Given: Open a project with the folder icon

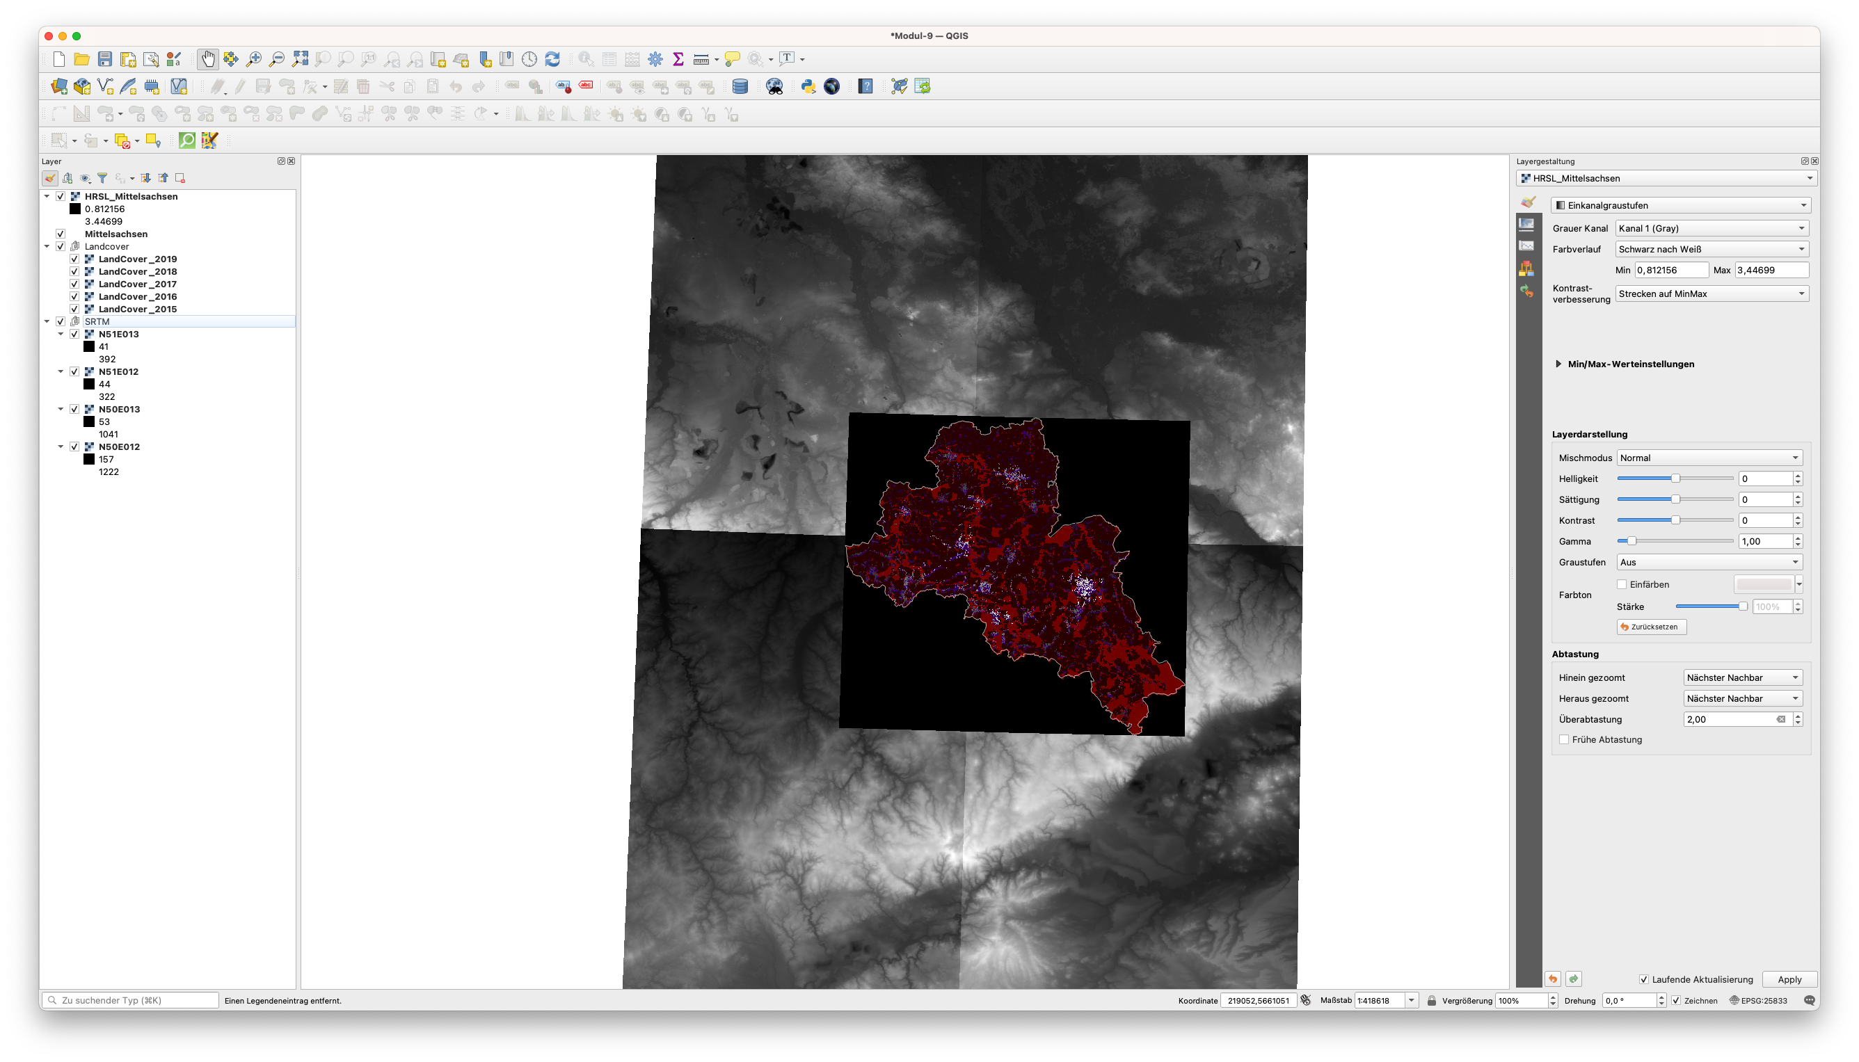Looking at the screenshot, I should coord(81,59).
